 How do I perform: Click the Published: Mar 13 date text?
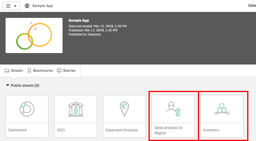(93, 30)
